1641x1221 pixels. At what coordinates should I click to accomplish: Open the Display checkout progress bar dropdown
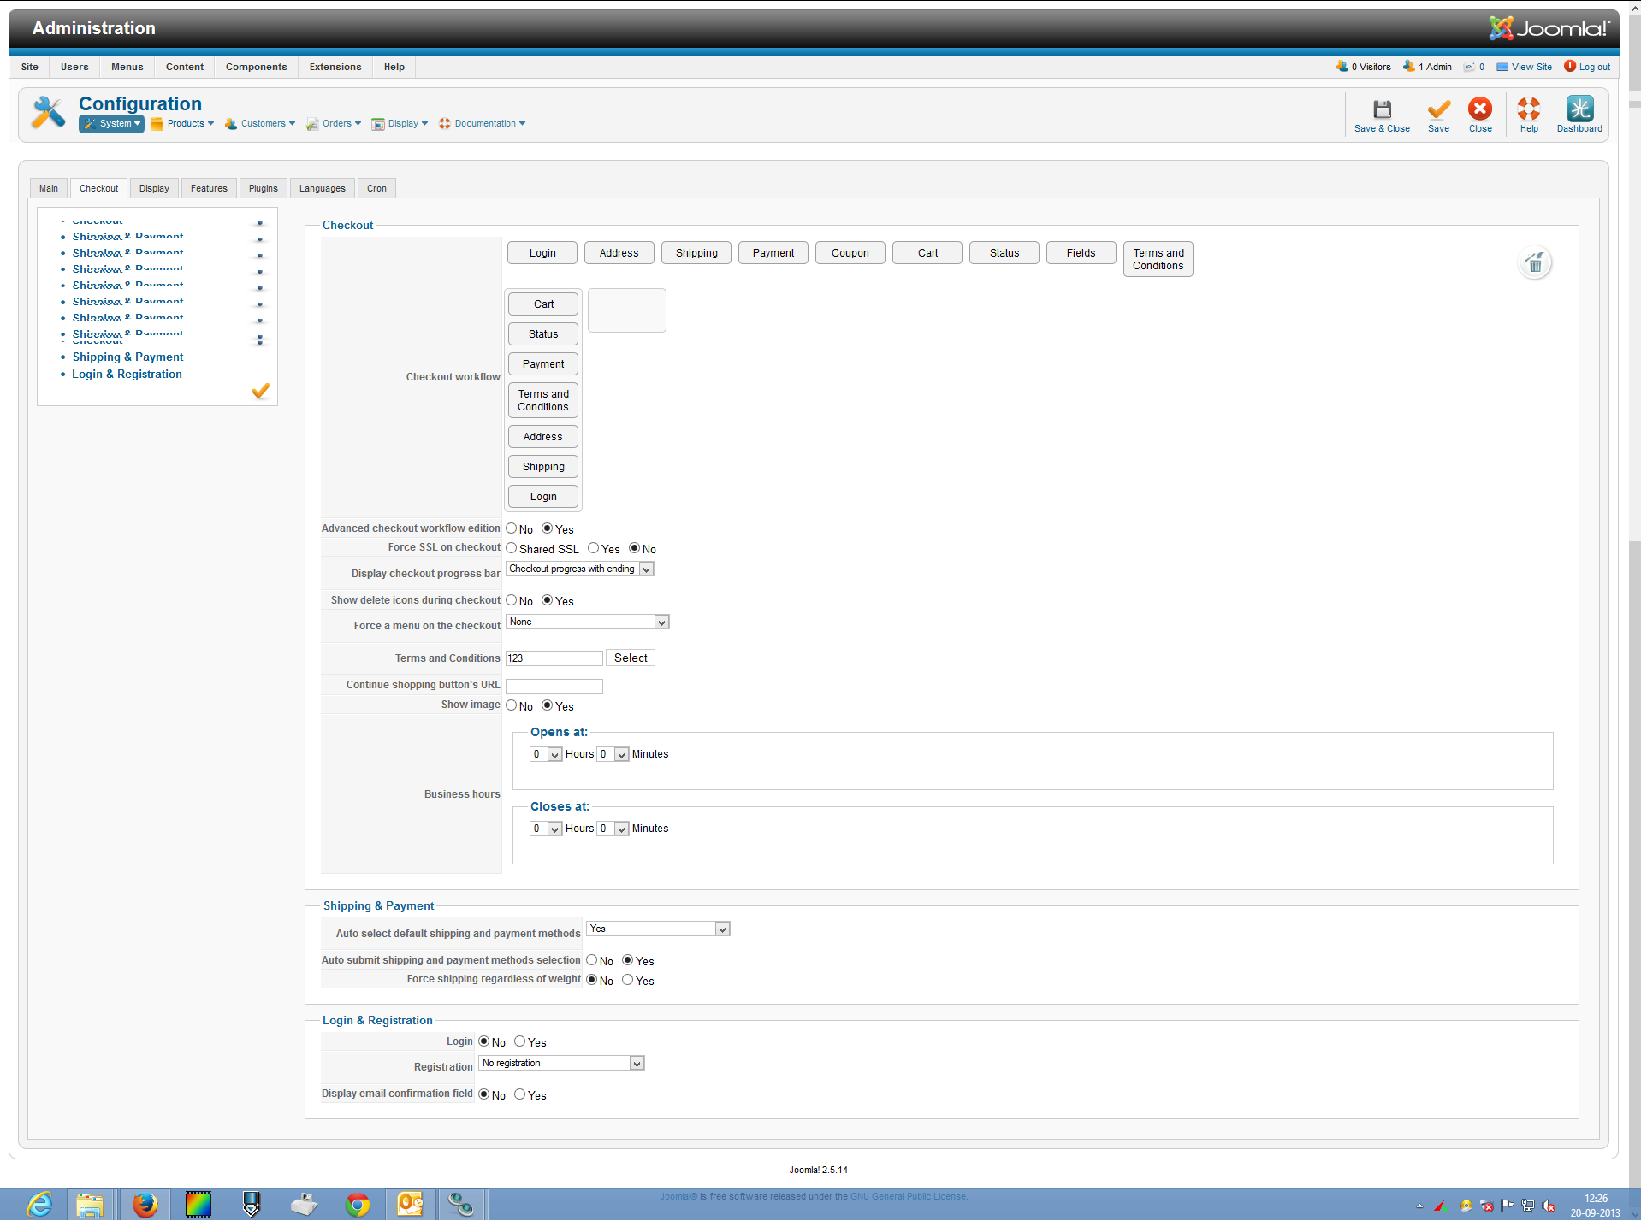(580, 569)
